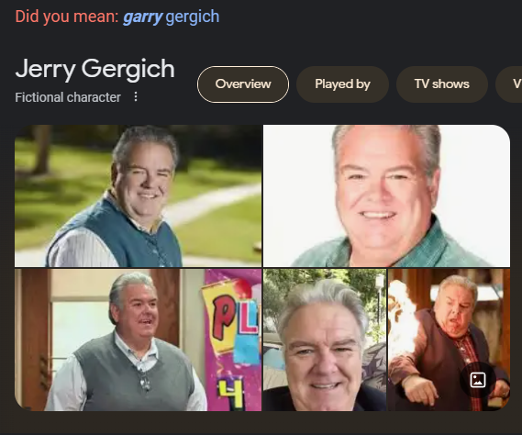Select the cut-off chip after TV shows
This screenshot has height=435, width=522.
point(509,84)
